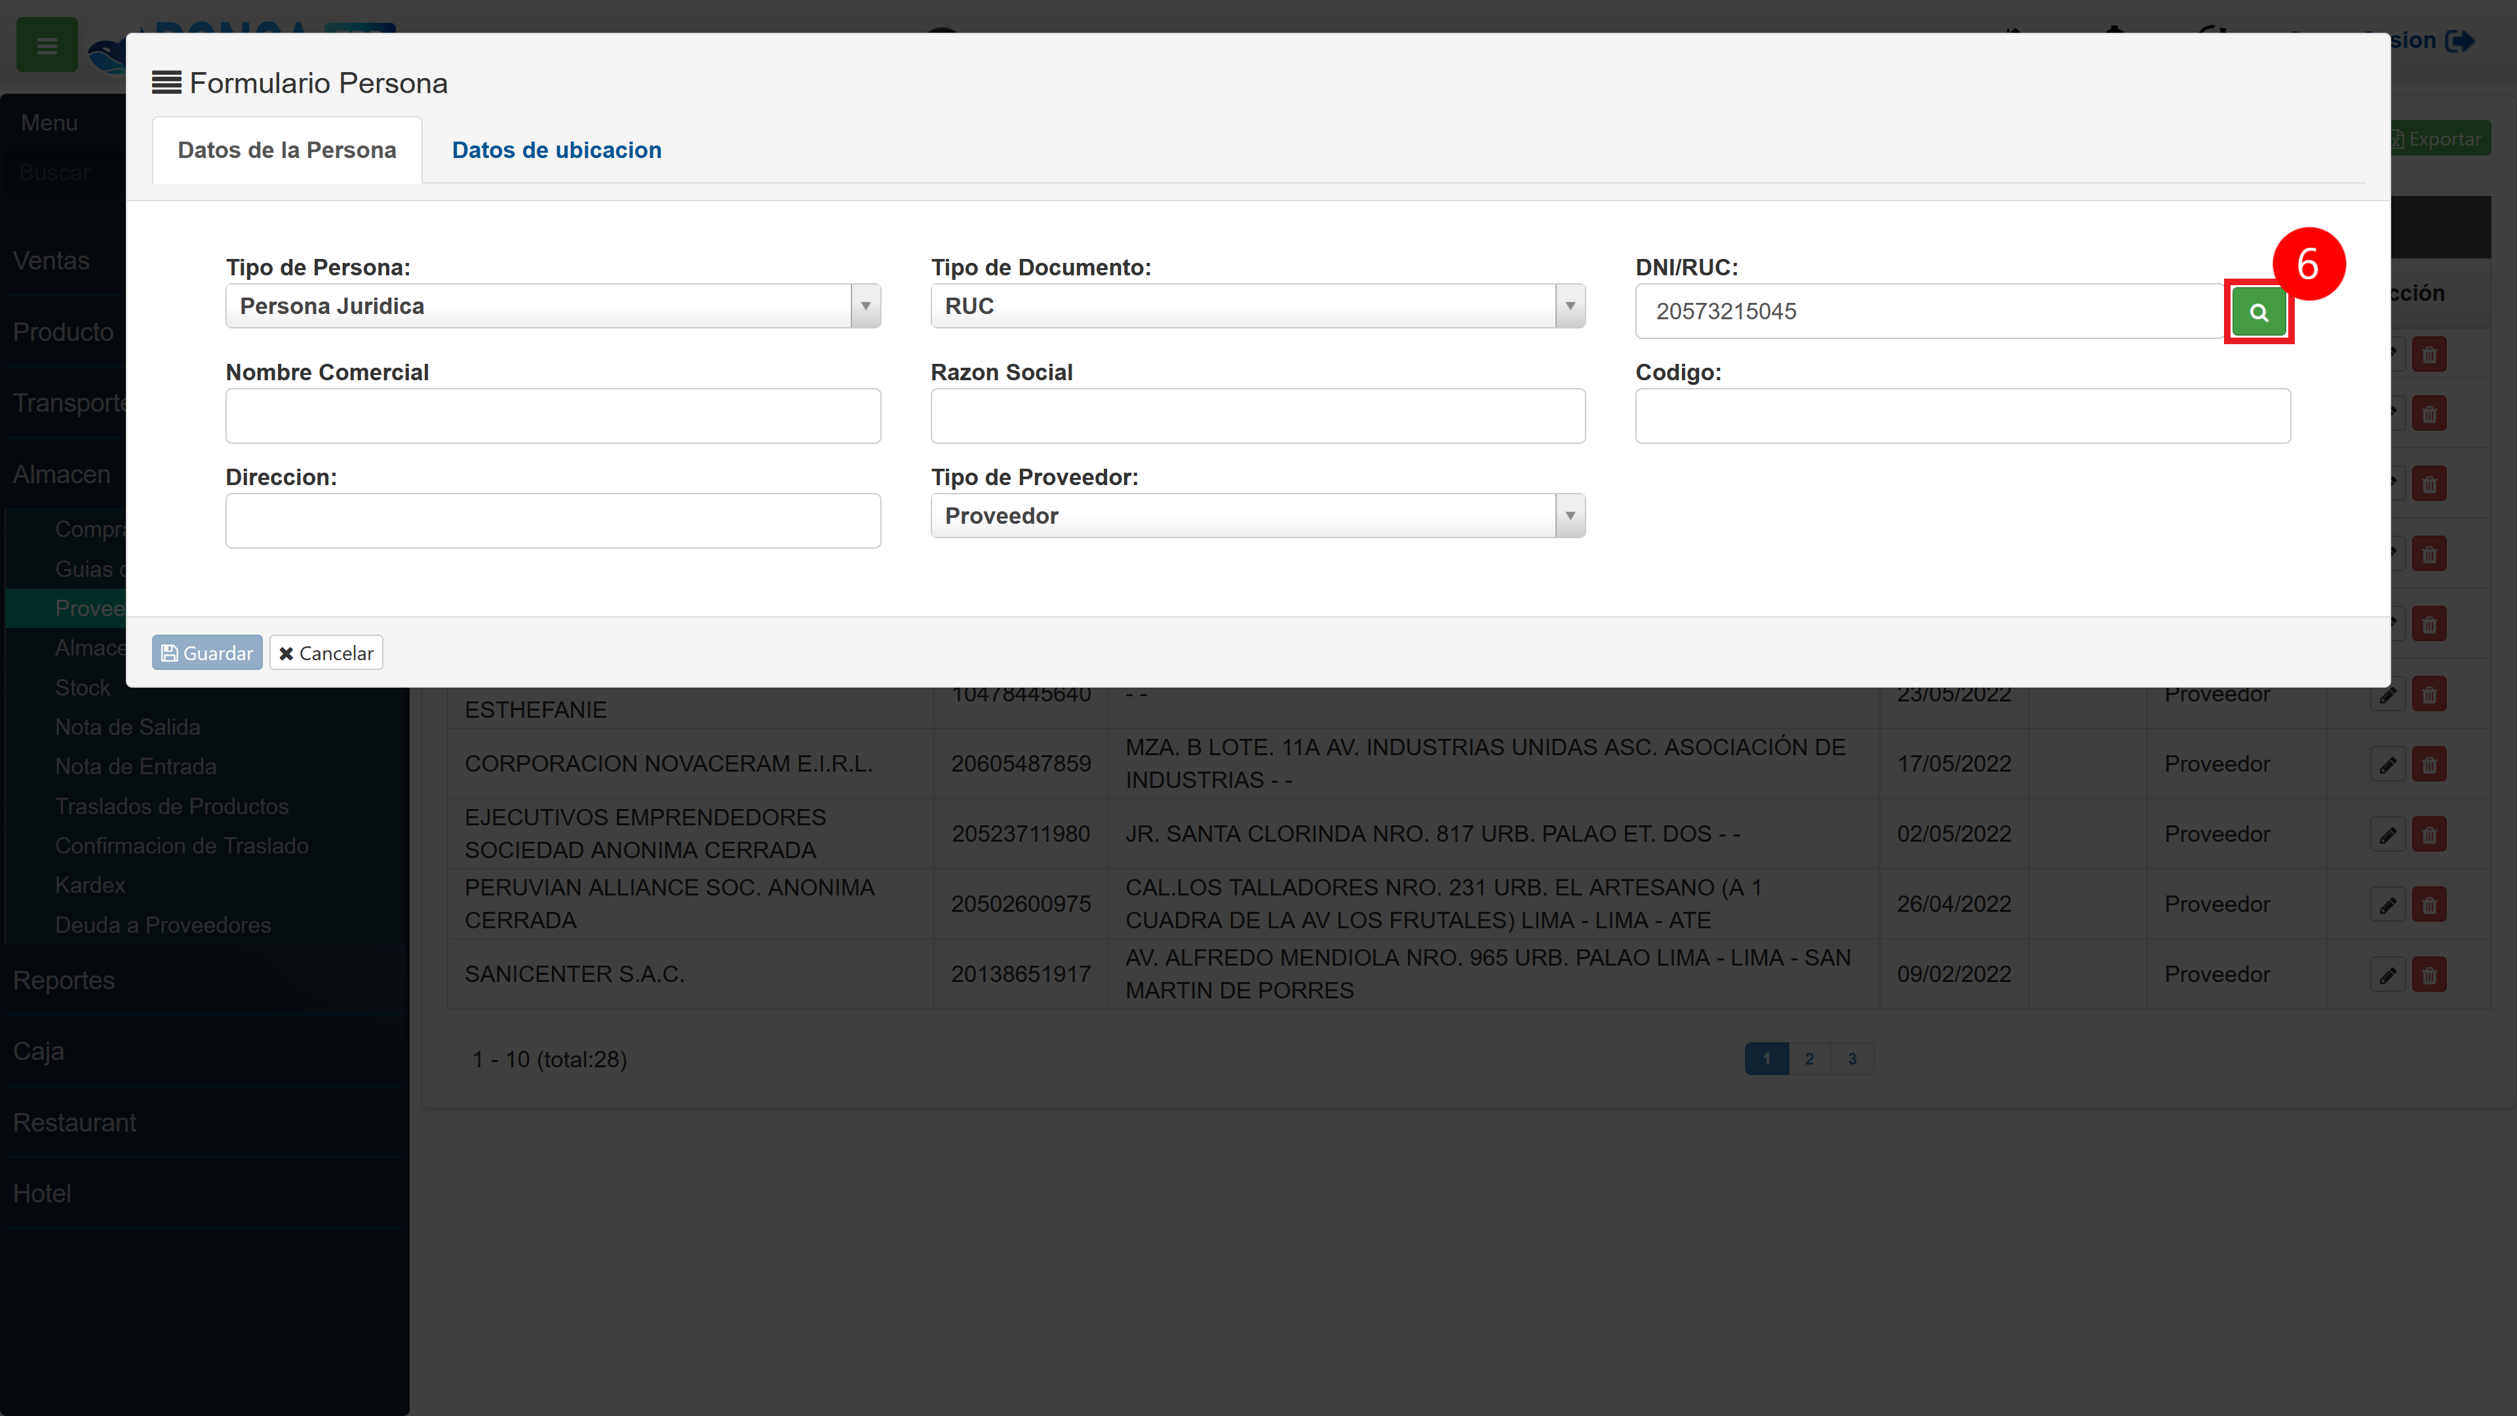Edit the EJECUTIVOS EMPRENDEDORES row
This screenshot has width=2517, height=1416.
click(x=2388, y=835)
